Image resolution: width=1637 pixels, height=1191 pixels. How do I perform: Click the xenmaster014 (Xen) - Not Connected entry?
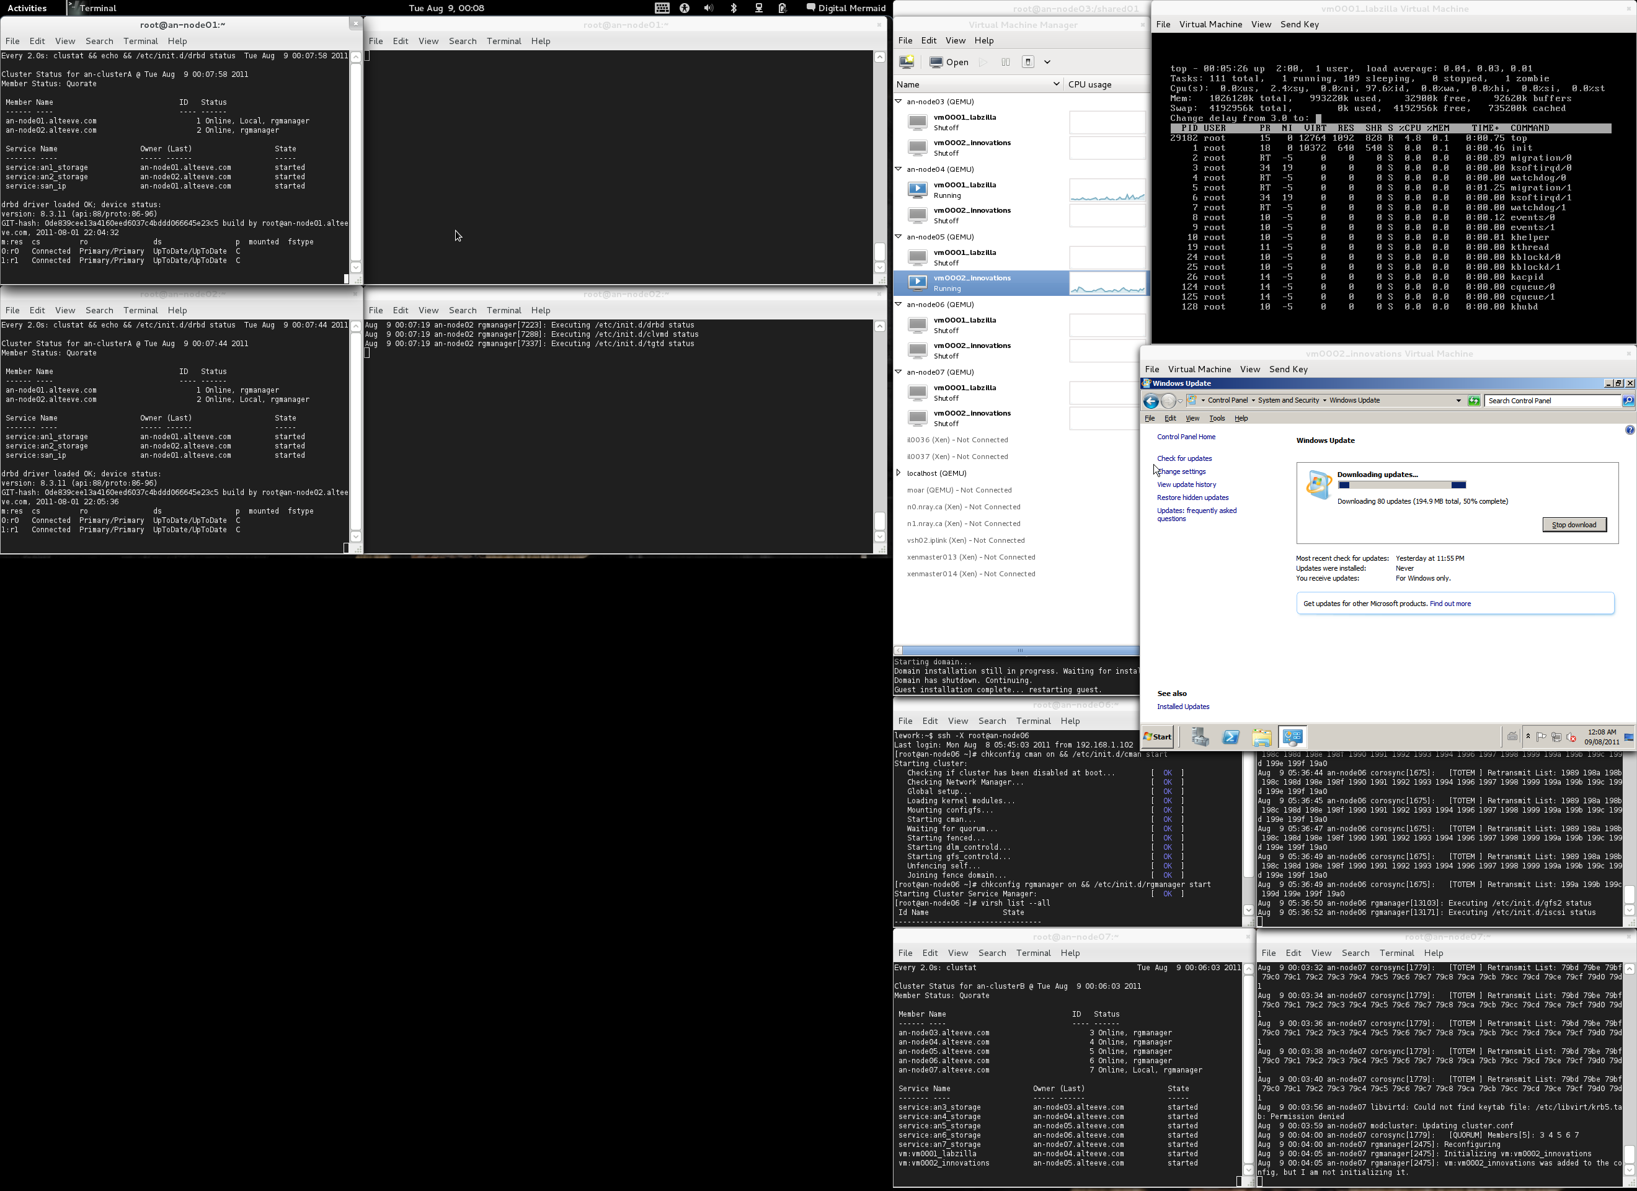click(971, 574)
